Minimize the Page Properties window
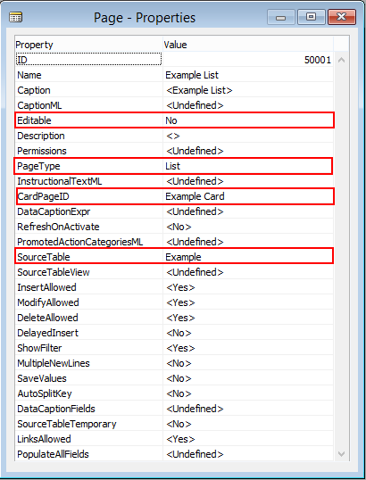 pos(281,17)
